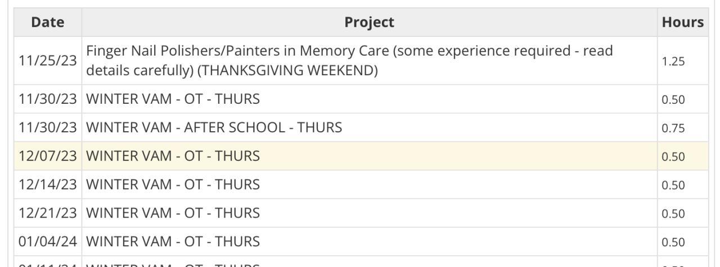Open 12/14/23 WINTER VAM - OT - THURS
The width and height of the screenshot is (720, 267).
[173, 185]
